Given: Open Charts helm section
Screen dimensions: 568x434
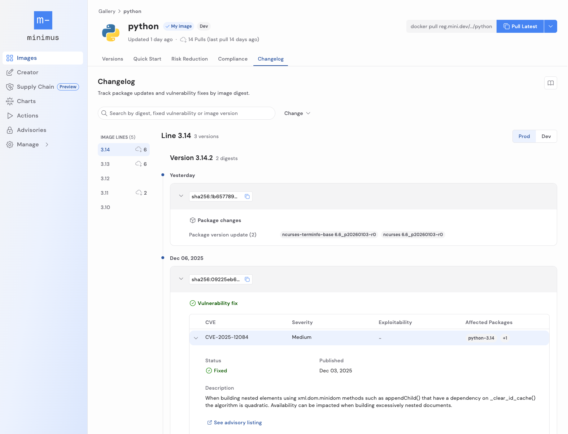Looking at the screenshot, I should pyautogui.click(x=43, y=101).
